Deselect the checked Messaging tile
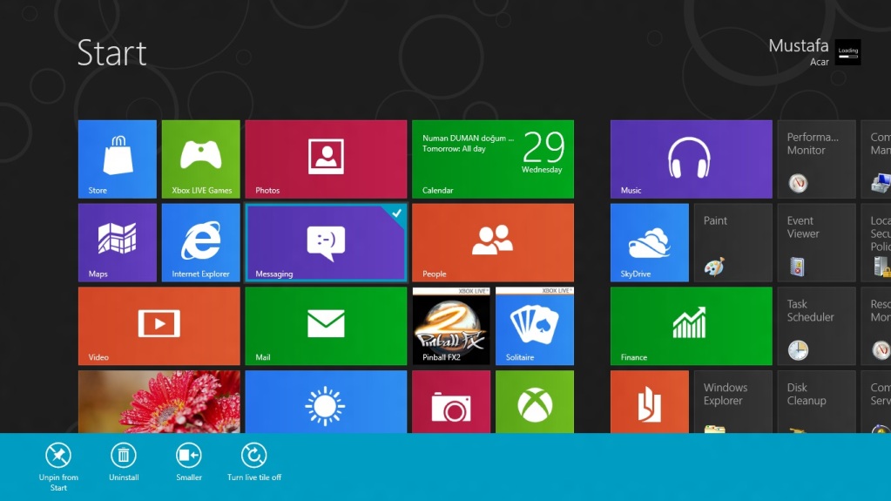 coord(326,242)
